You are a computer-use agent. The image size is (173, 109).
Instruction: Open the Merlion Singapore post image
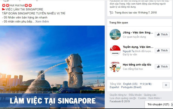52,67
